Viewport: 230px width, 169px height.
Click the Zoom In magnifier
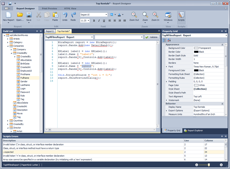point(155,15)
